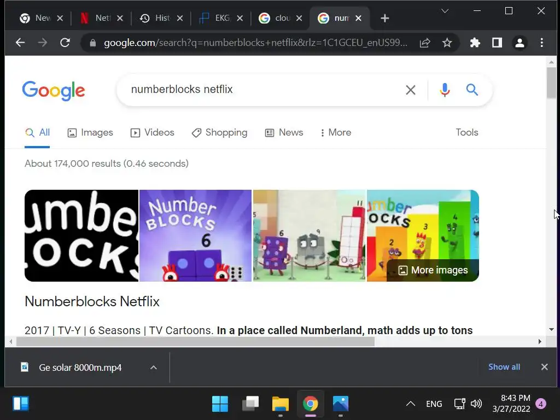Go back to the previous page
The image size is (560, 420).
20,43
